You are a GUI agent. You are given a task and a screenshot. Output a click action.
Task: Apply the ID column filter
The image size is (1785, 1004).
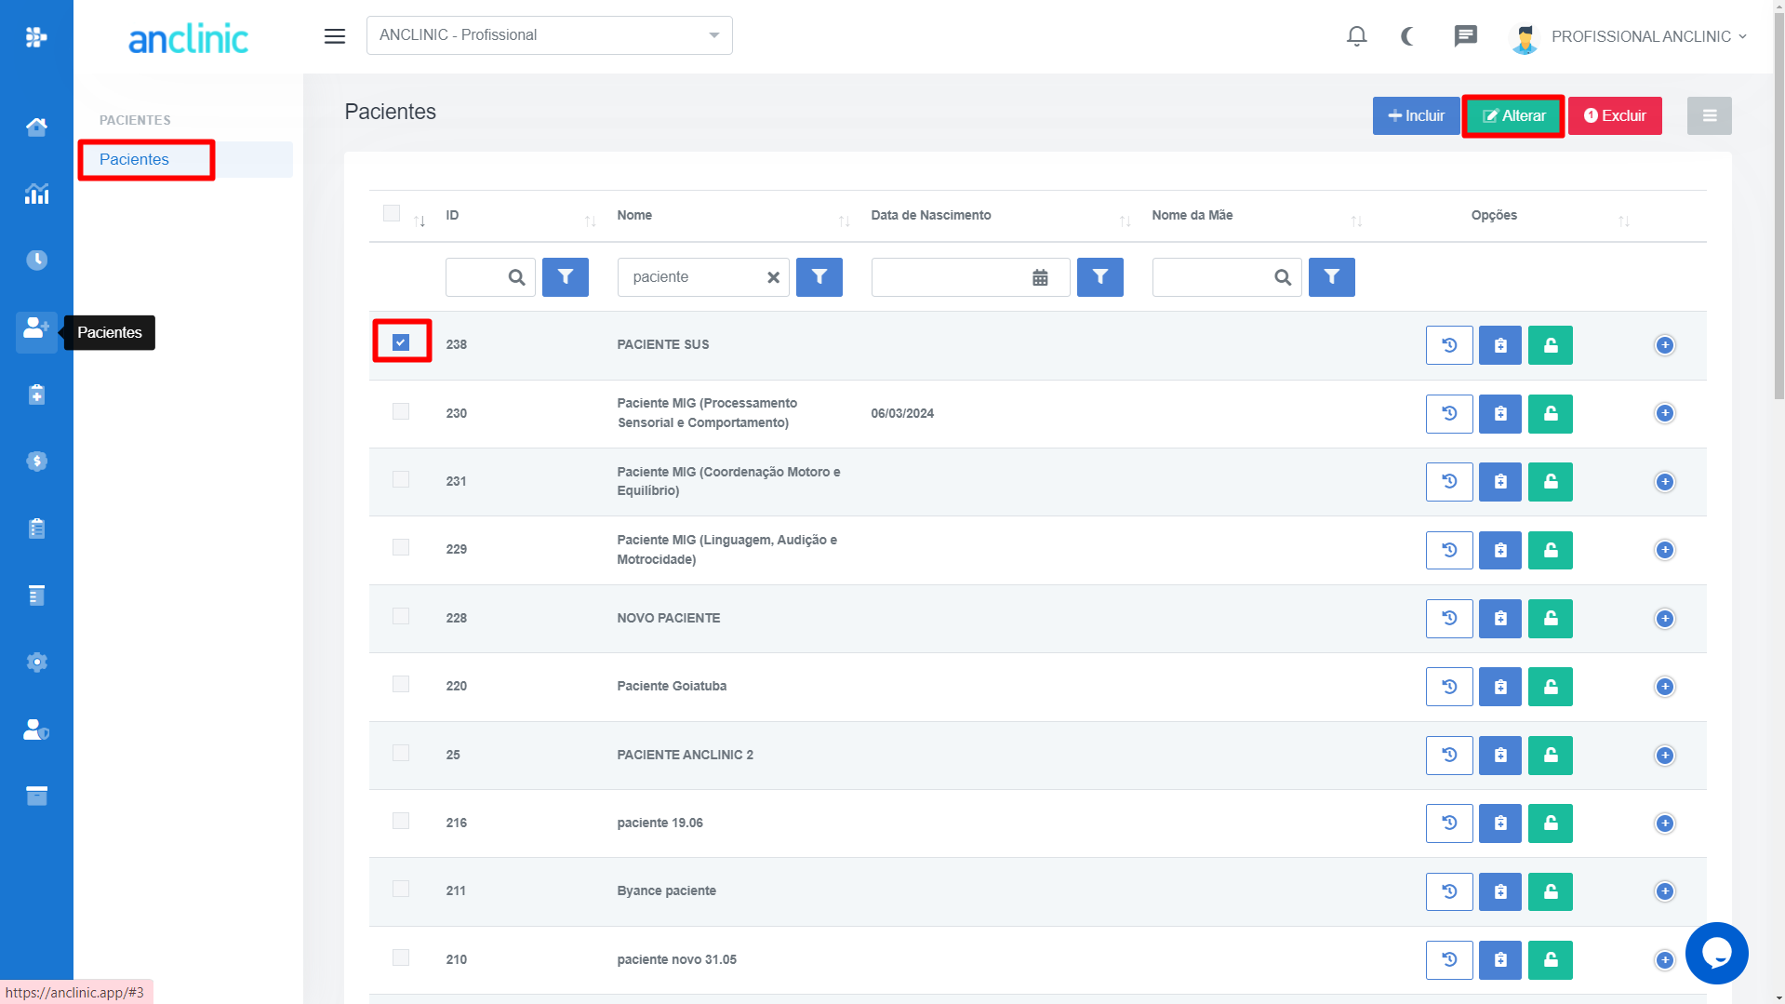tap(566, 277)
